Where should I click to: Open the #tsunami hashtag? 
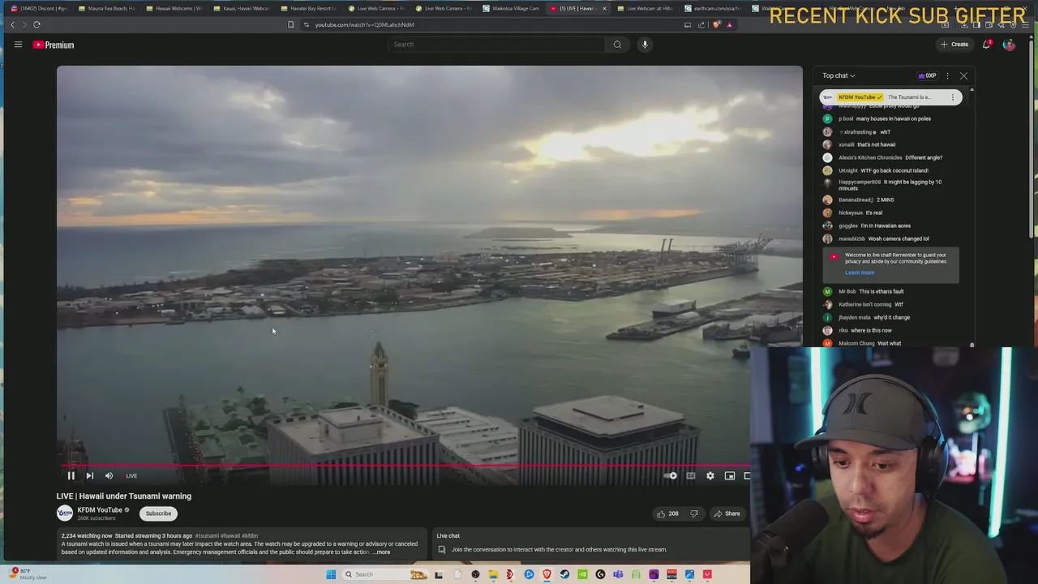coord(207,536)
